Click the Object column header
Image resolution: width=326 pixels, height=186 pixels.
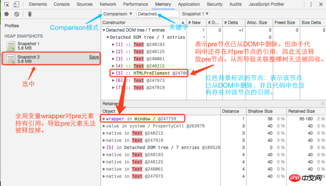click(x=161, y=111)
